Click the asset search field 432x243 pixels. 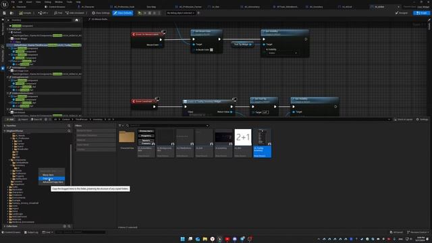(x=167, y=126)
